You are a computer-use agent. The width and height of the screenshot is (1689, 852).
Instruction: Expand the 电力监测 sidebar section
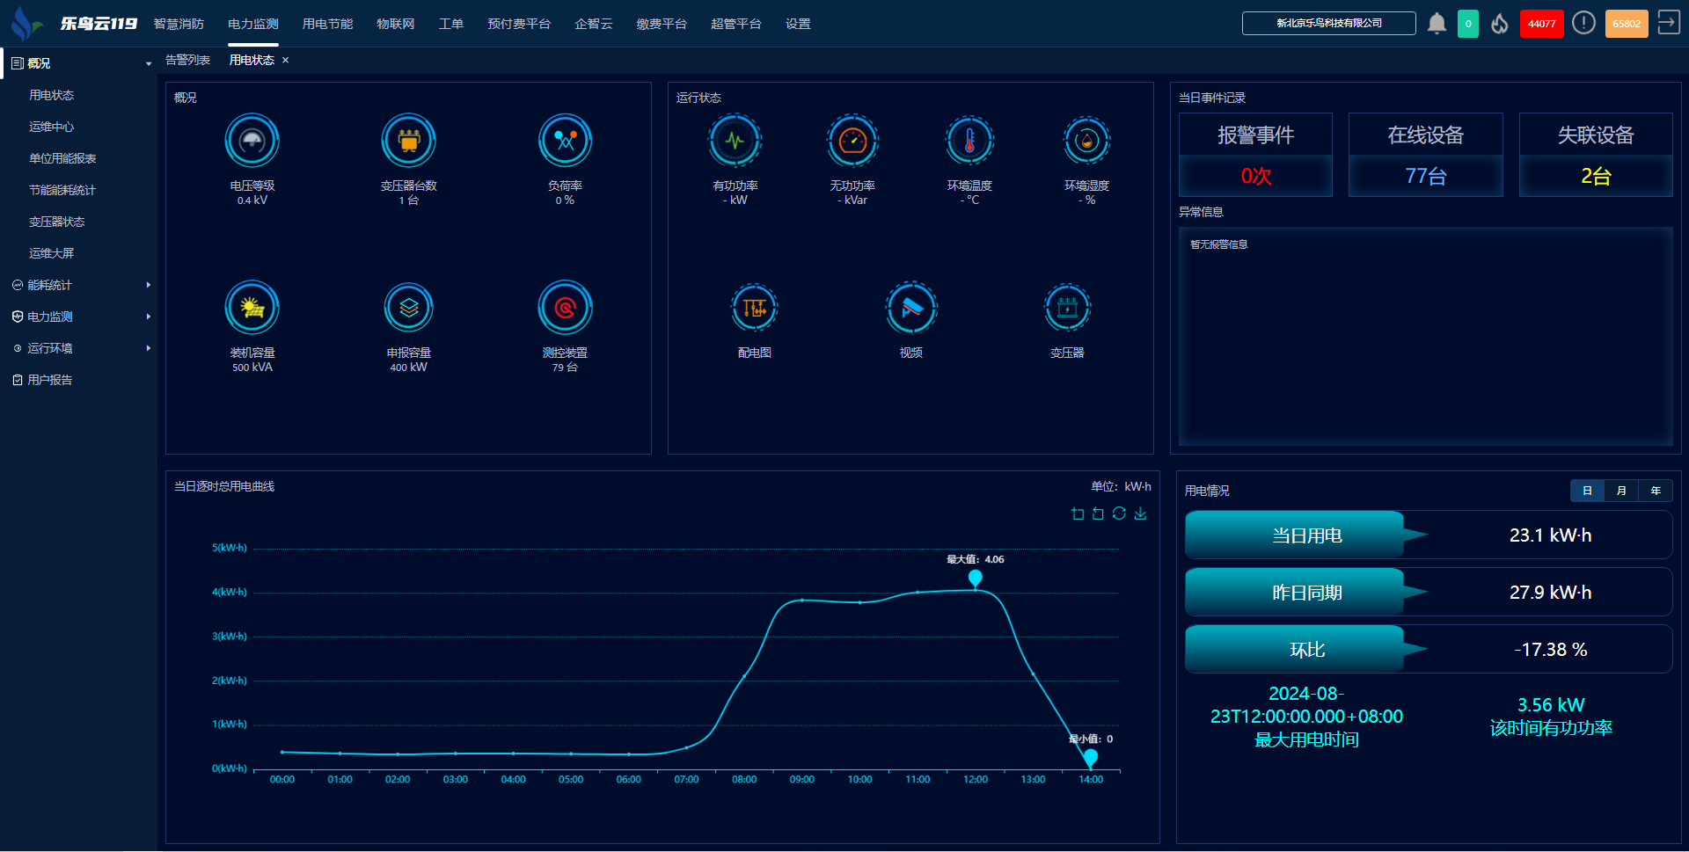tap(79, 317)
